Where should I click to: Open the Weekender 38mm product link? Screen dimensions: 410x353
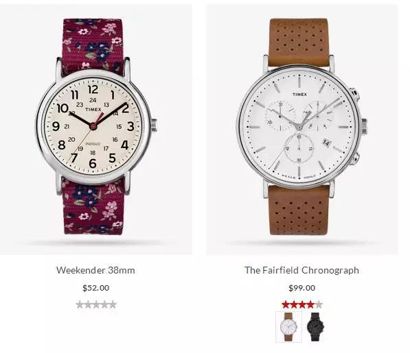[95, 270]
